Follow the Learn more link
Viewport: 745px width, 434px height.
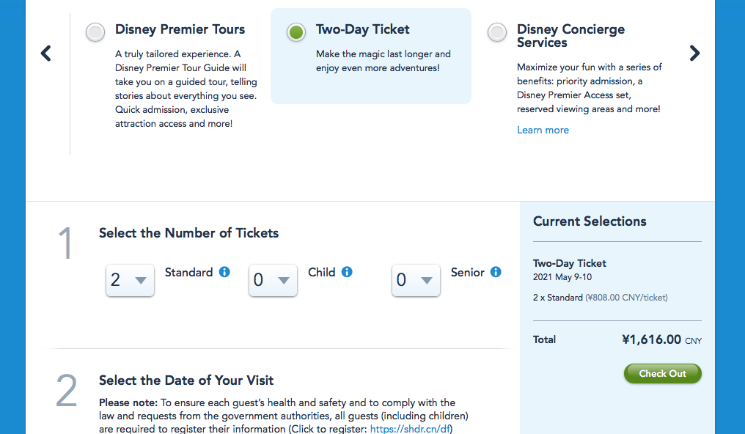543,130
